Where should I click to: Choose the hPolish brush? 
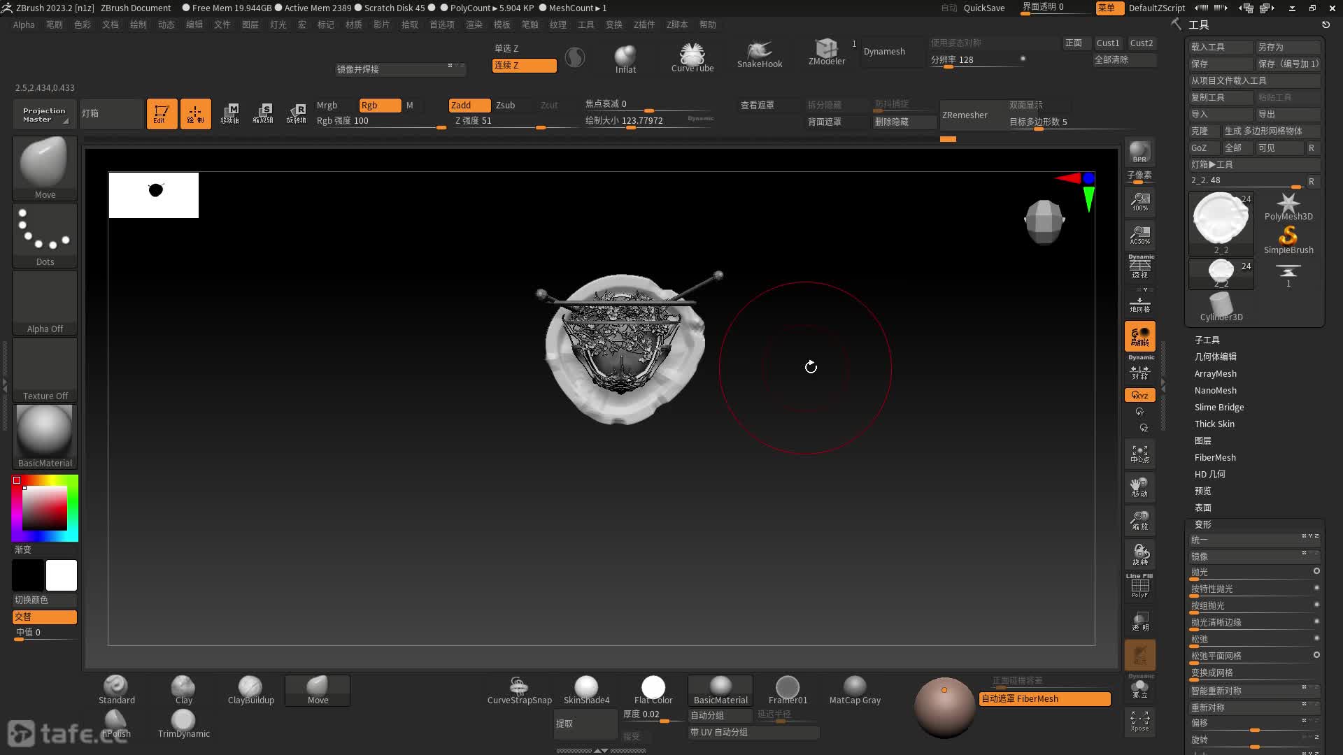tap(116, 724)
